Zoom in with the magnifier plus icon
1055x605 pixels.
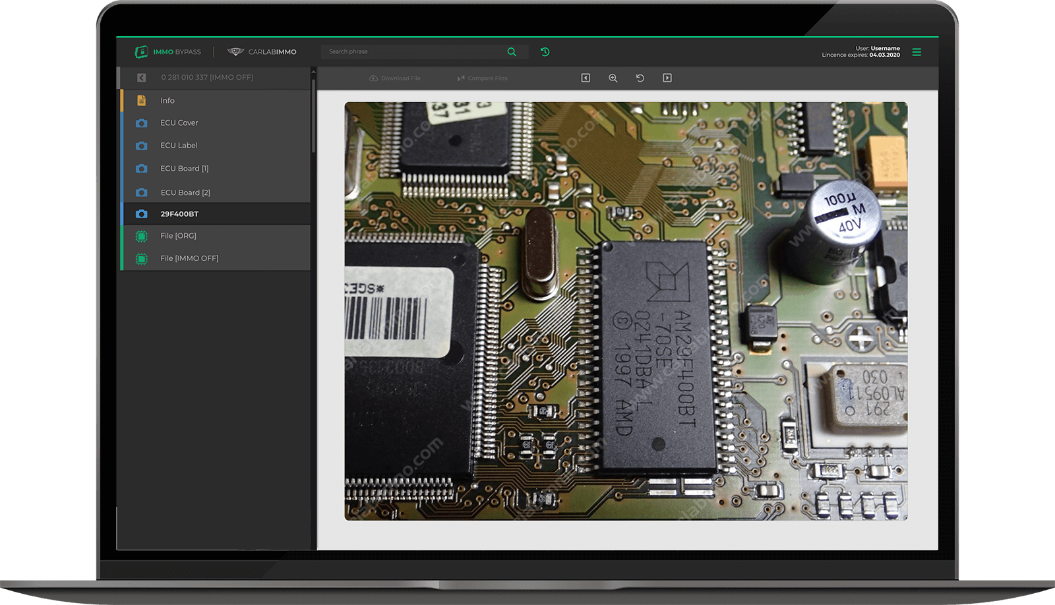point(613,78)
